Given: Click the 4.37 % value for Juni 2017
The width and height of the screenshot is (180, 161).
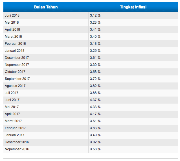Looking at the screenshot, I should (95, 100).
